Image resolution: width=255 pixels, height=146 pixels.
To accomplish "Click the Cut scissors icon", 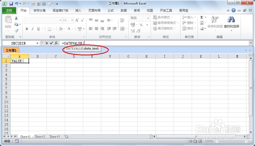I will pyautogui.click(x=16, y=18).
